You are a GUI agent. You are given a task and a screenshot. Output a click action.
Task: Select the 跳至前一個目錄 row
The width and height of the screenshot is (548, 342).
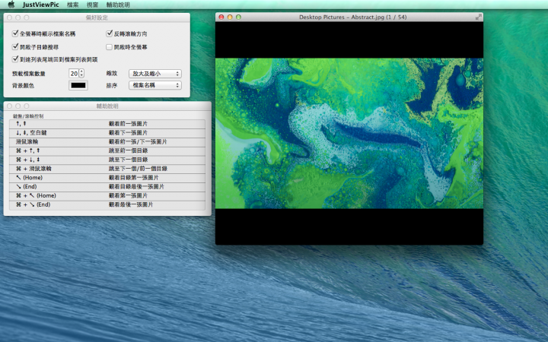[107, 150]
